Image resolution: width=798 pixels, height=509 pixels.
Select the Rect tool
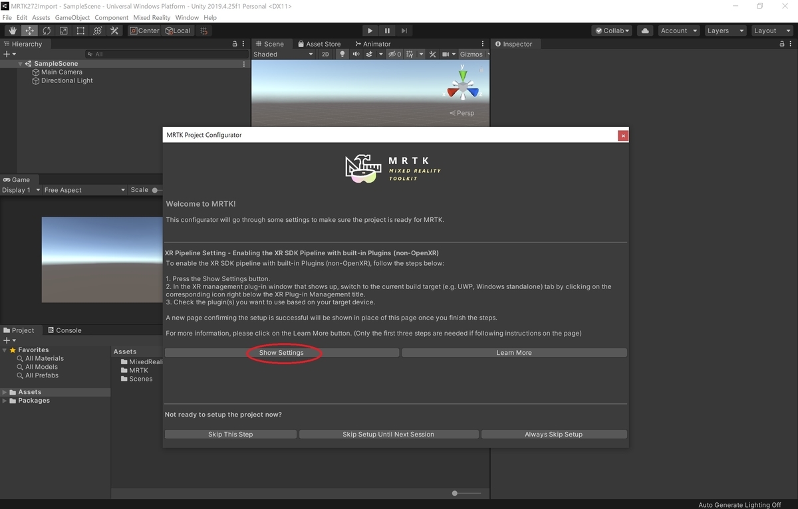click(80, 31)
